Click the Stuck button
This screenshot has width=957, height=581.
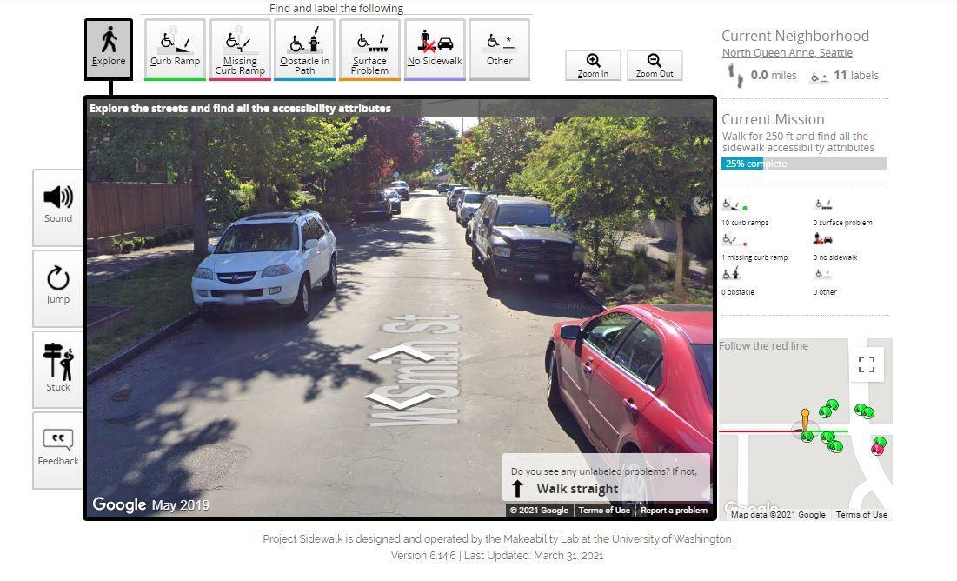[58, 369]
